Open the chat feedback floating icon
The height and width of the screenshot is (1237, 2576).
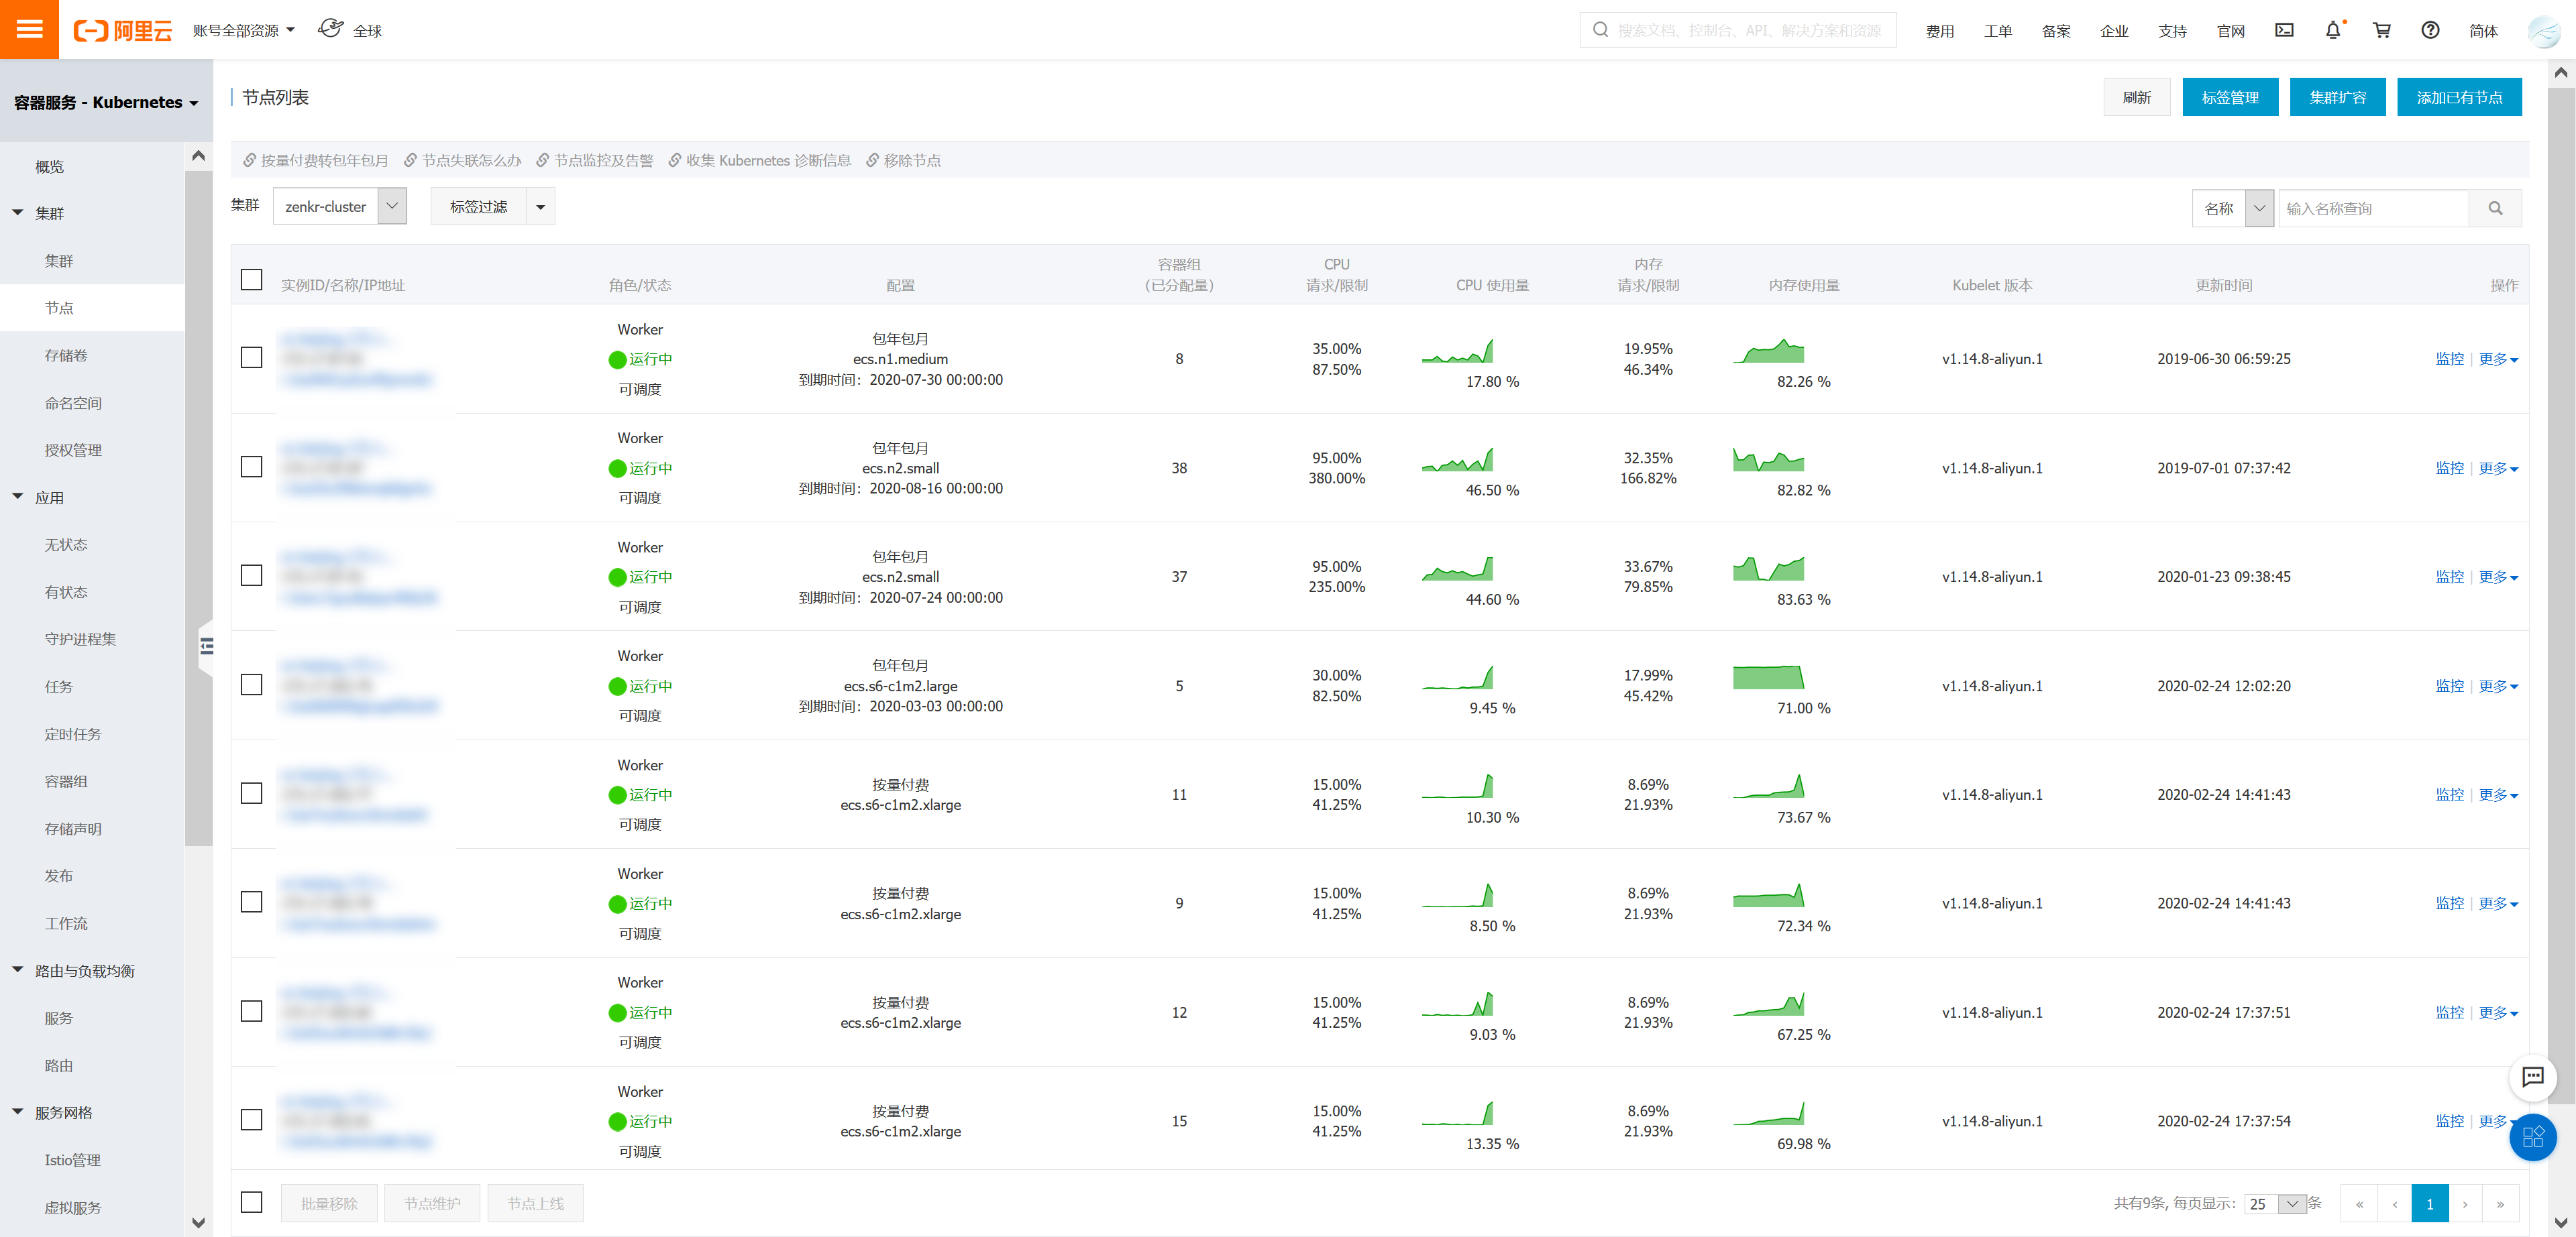(2532, 1076)
